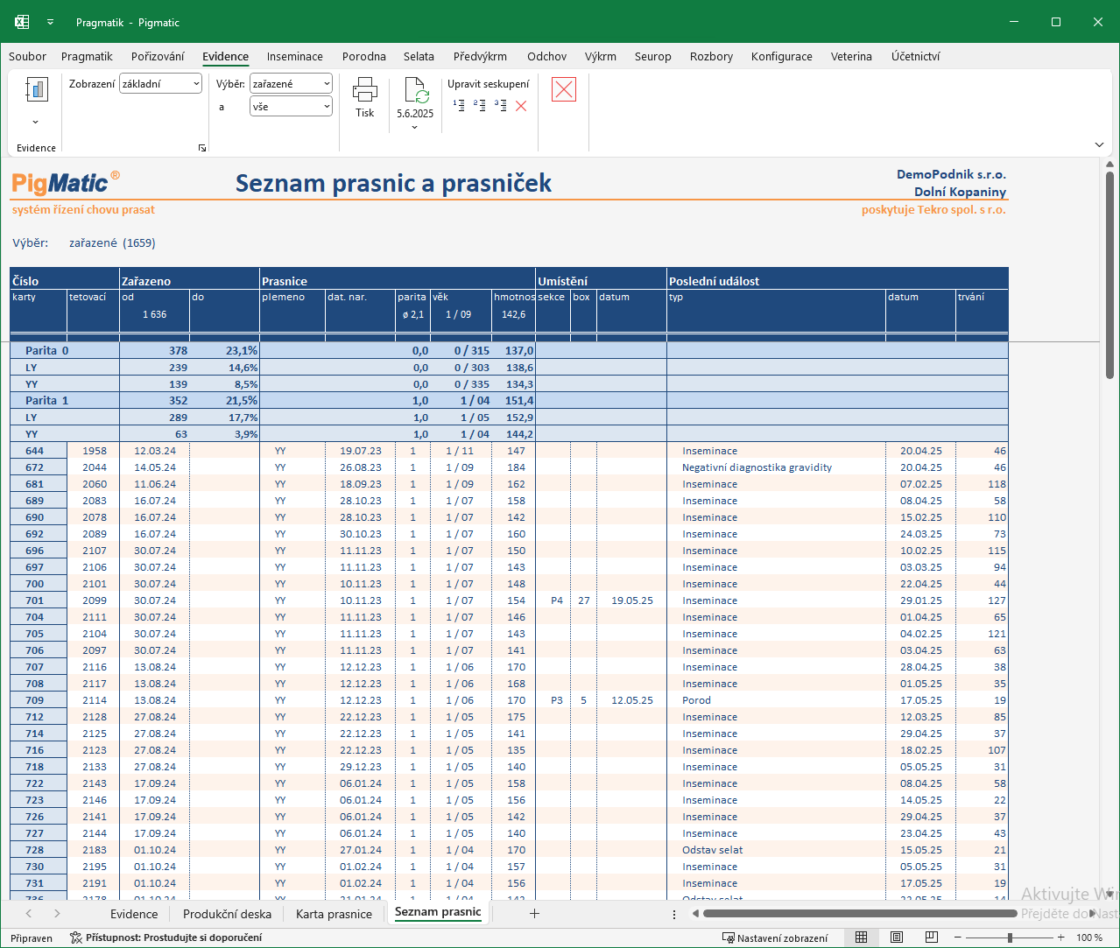1120x948 pixels.
Task: Switch to the Pragmatik ribbon tab
Action: point(87,56)
